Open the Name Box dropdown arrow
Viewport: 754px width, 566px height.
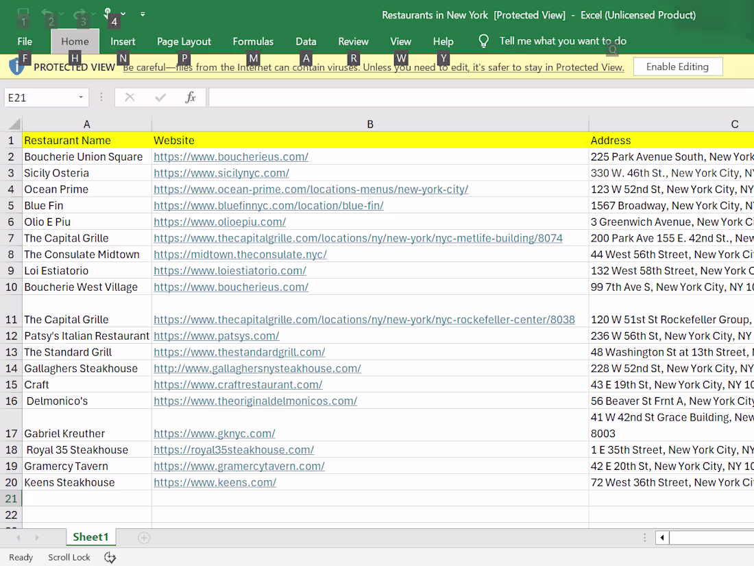pyautogui.click(x=80, y=97)
